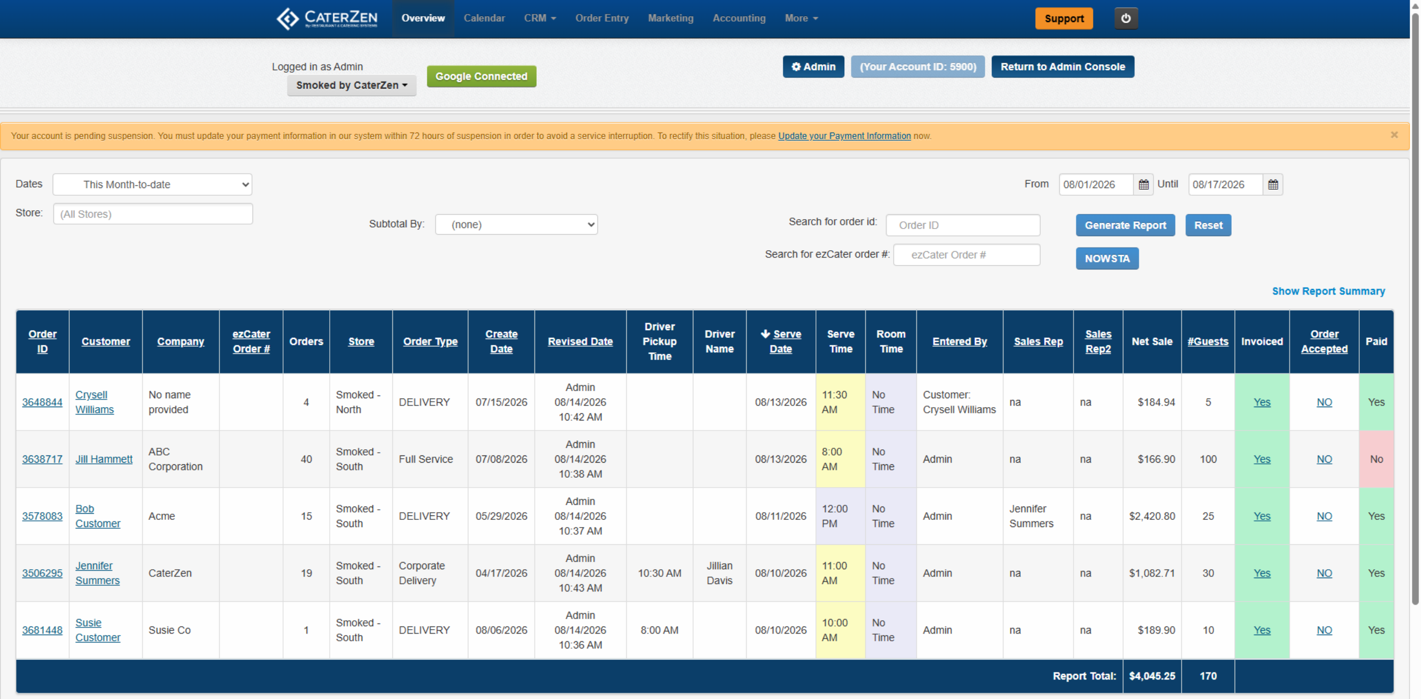Click the CaterZen logo

pos(327,18)
